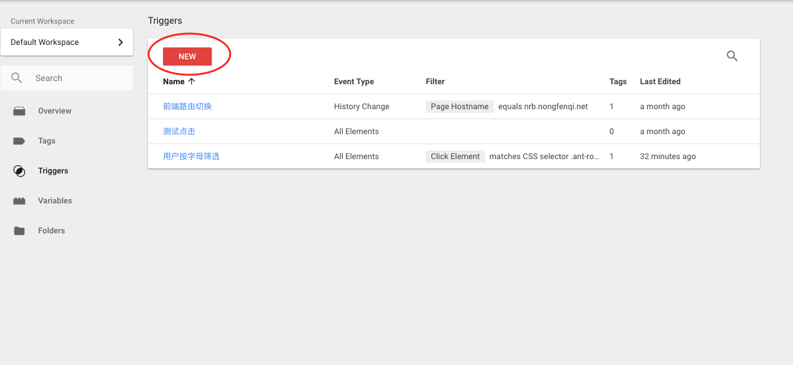793x365 pixels.
Task: Navigate to Tags section
Action: click(x=47, y=141)
